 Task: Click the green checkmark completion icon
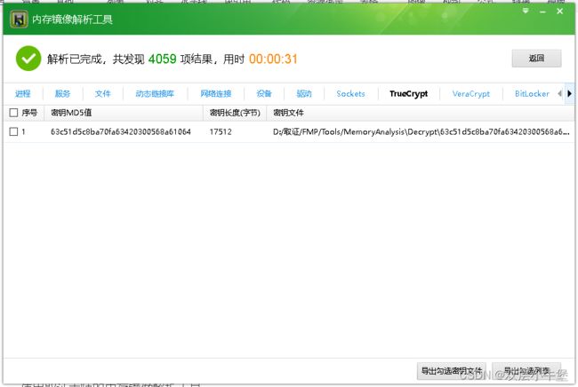(x=28, y=59)
